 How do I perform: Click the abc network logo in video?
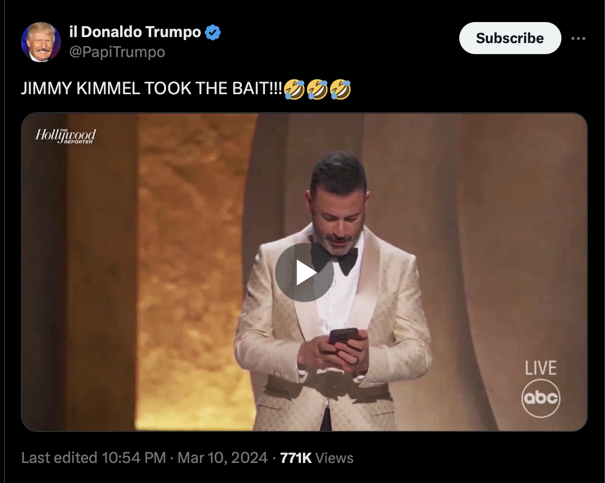pos(540,398)
